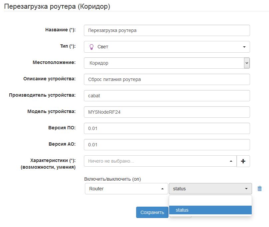Collapse the status dropdown arrow
The width and height of the screenshot is (269, 227).
coord(246,188)
